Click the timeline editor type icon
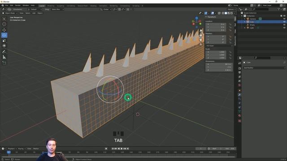The height and width of the screenshot is (161, 287). point(3,148)
